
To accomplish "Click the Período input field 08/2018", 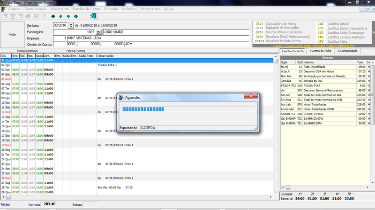I will pyautogui.click(x=60, y=25).
